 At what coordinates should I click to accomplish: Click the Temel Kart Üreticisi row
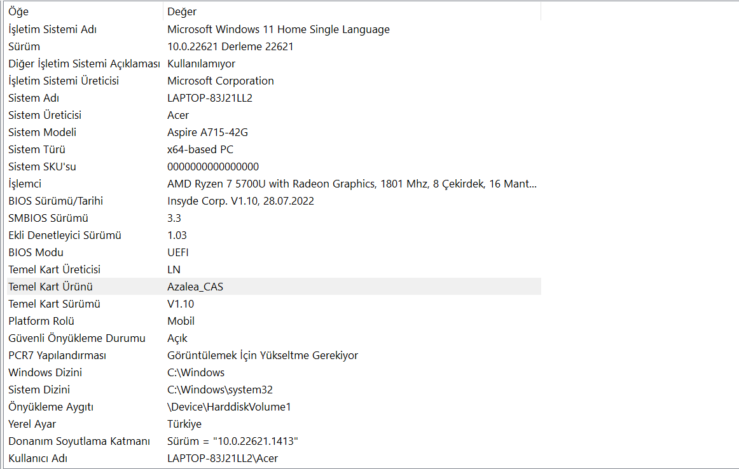[55, 269]
